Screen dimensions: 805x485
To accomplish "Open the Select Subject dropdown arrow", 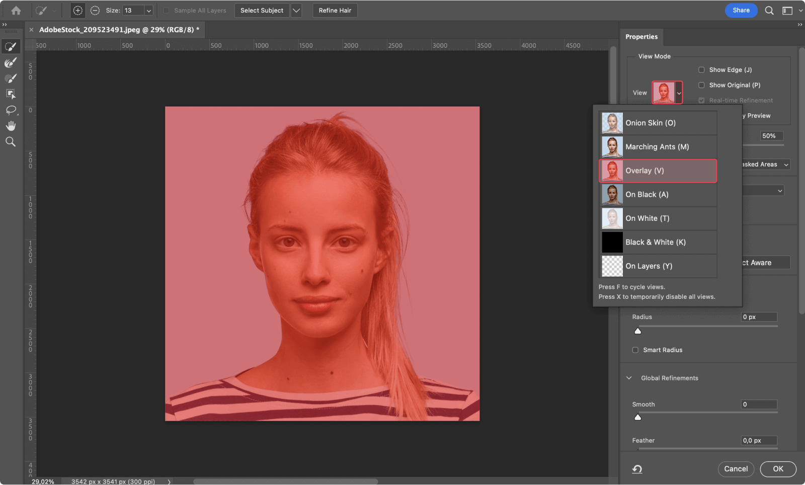I will [x=296, y=11].
